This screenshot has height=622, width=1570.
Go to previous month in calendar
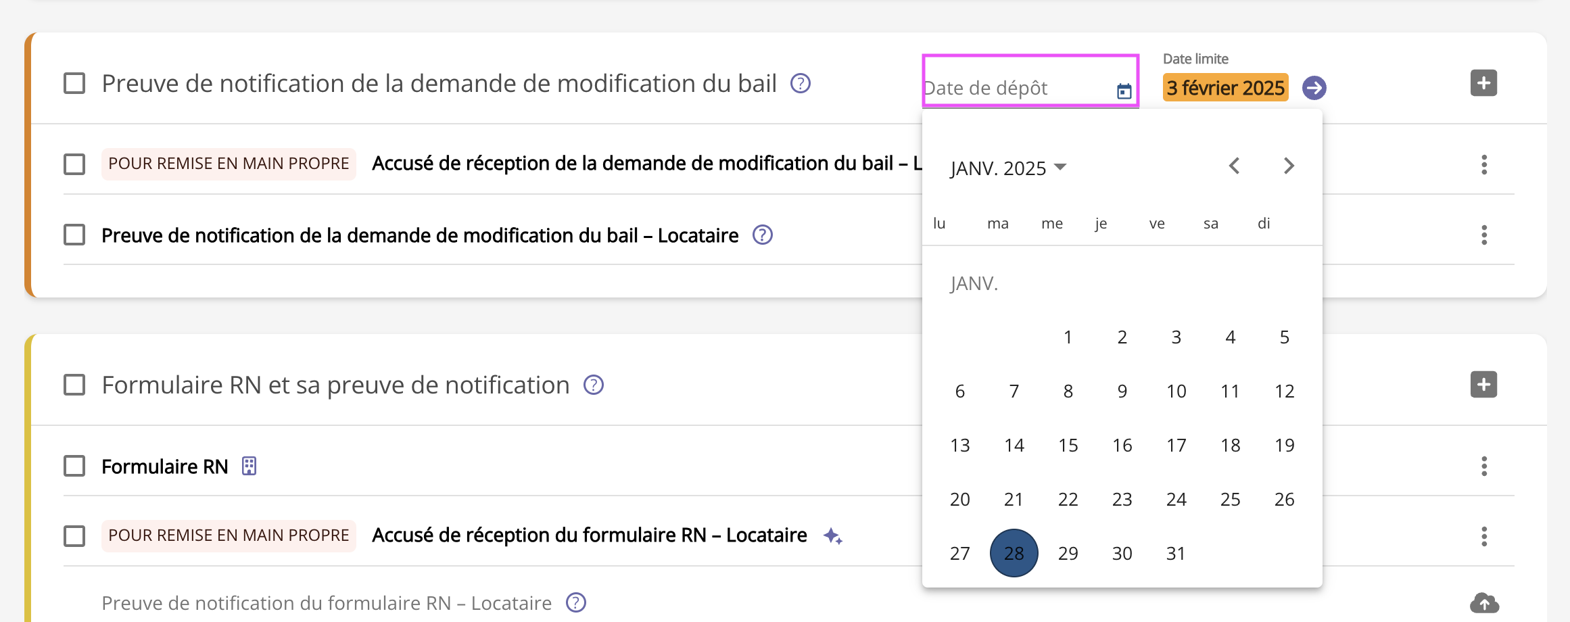(x=1234, y=166)
